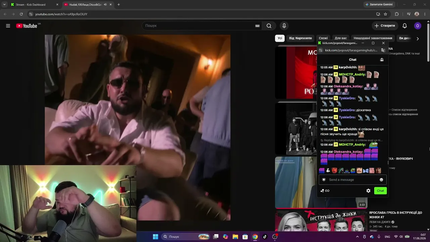The image size is (430, 242).
Task: Mute the YouTube tab via speaker icon
Action: tap(105, 5)
